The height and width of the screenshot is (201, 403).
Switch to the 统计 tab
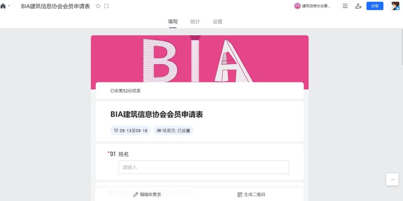tap(195, 22)
